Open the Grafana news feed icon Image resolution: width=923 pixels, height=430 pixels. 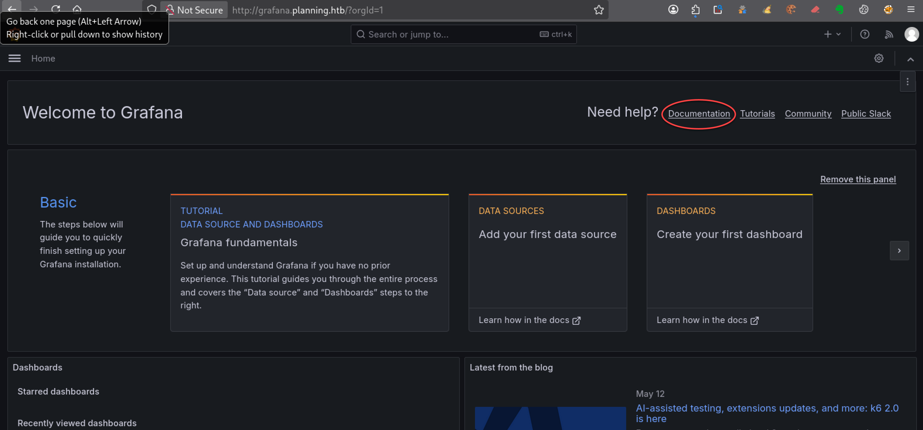pyautogui.click(x=889, y=34)
